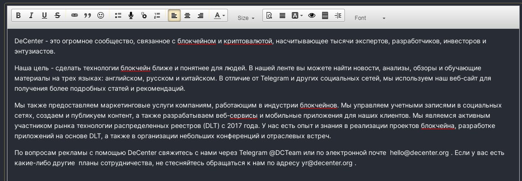Open the Font dropdown
This screenshot has width=522, height=181.
pyautogui.click(x=370, y=18)
